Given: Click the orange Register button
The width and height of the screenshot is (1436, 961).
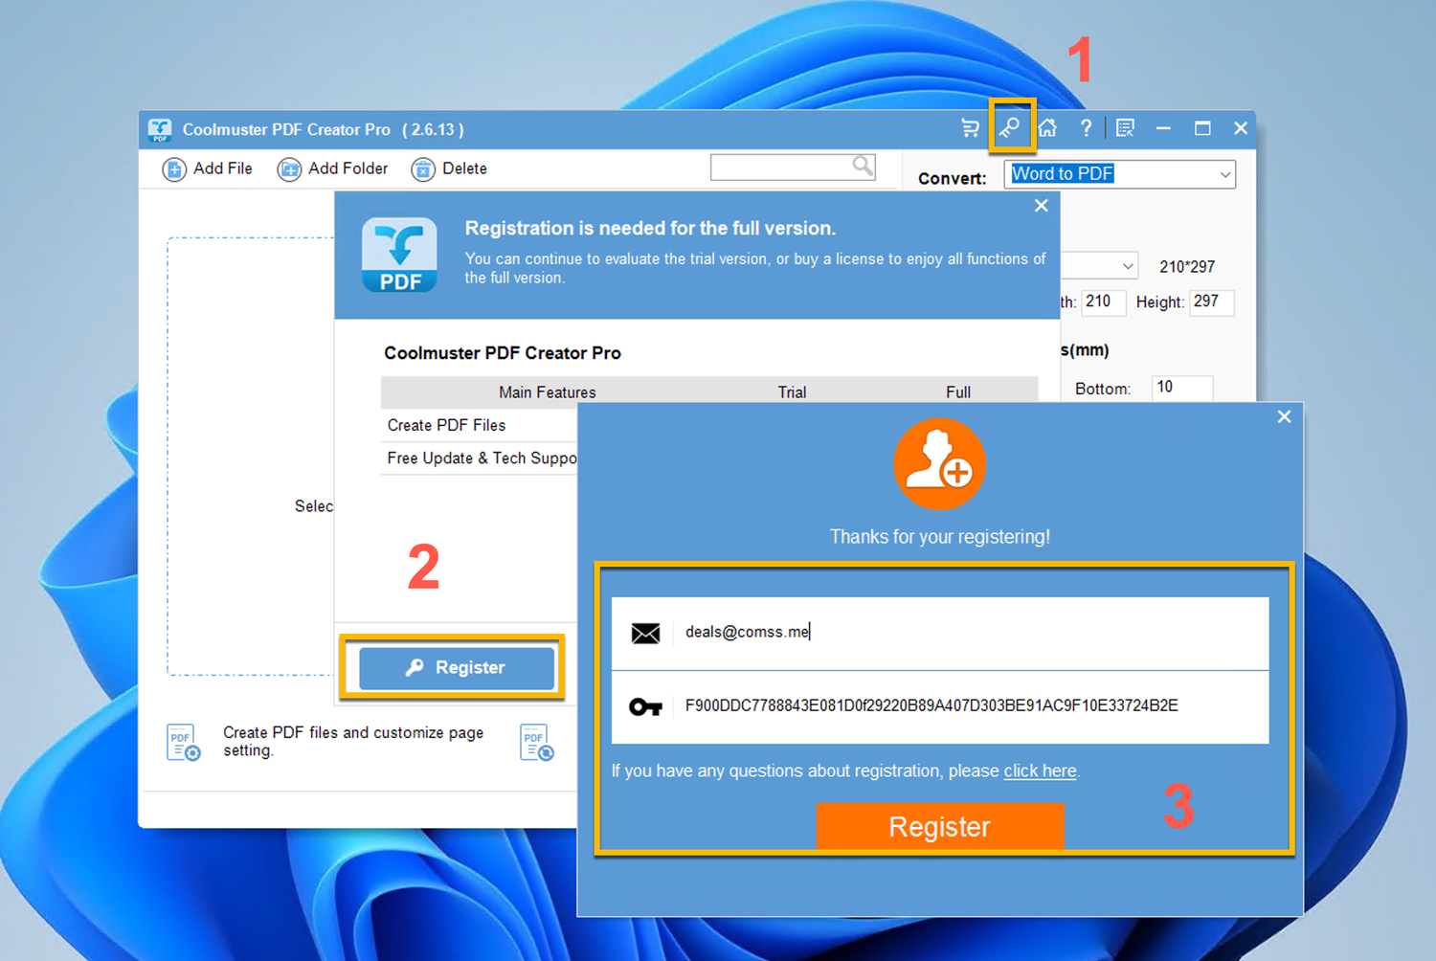Looking at the screenshot, I should coord(939,826).
